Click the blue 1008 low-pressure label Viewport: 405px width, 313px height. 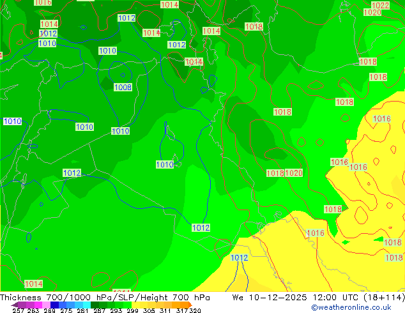123,88
